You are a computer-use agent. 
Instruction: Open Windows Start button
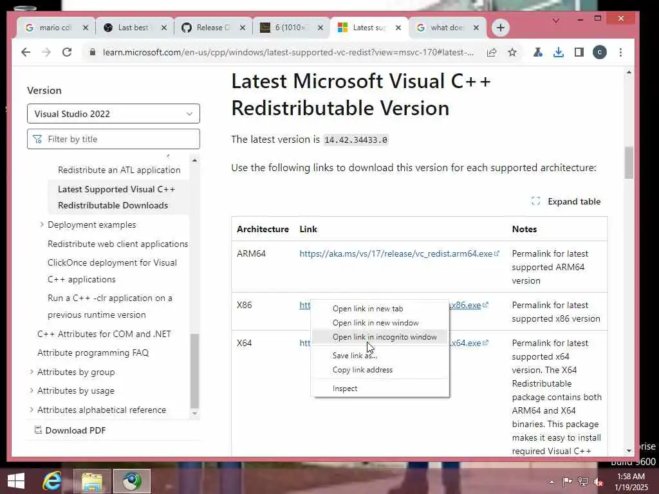[16, 481]
